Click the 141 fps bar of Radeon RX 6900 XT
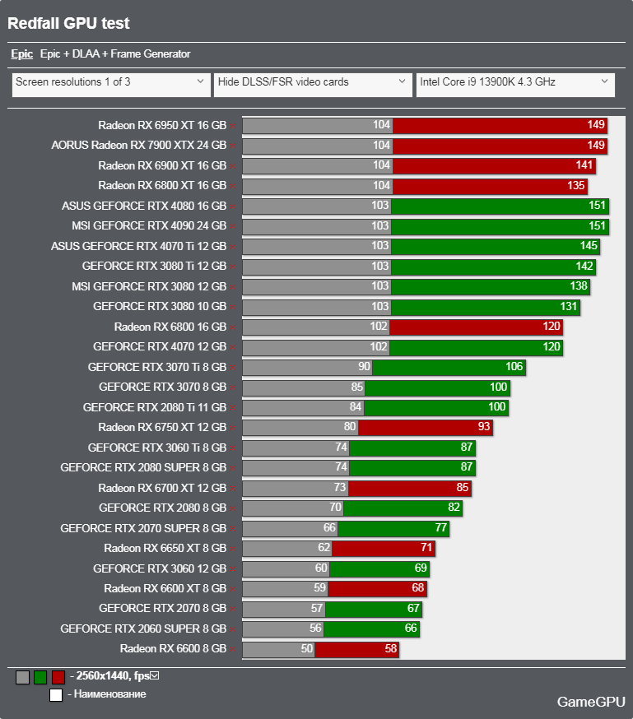The image size is (633, 719). pos(494,165)
